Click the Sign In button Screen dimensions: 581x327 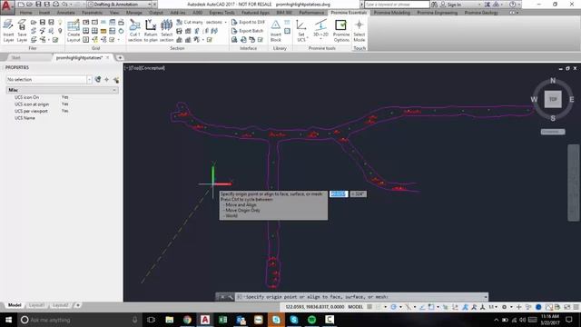click(x=450, y=5)
